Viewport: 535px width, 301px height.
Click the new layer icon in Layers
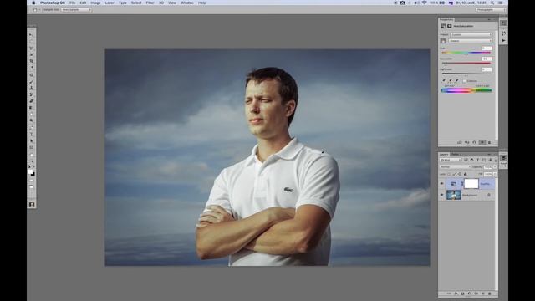482,293
